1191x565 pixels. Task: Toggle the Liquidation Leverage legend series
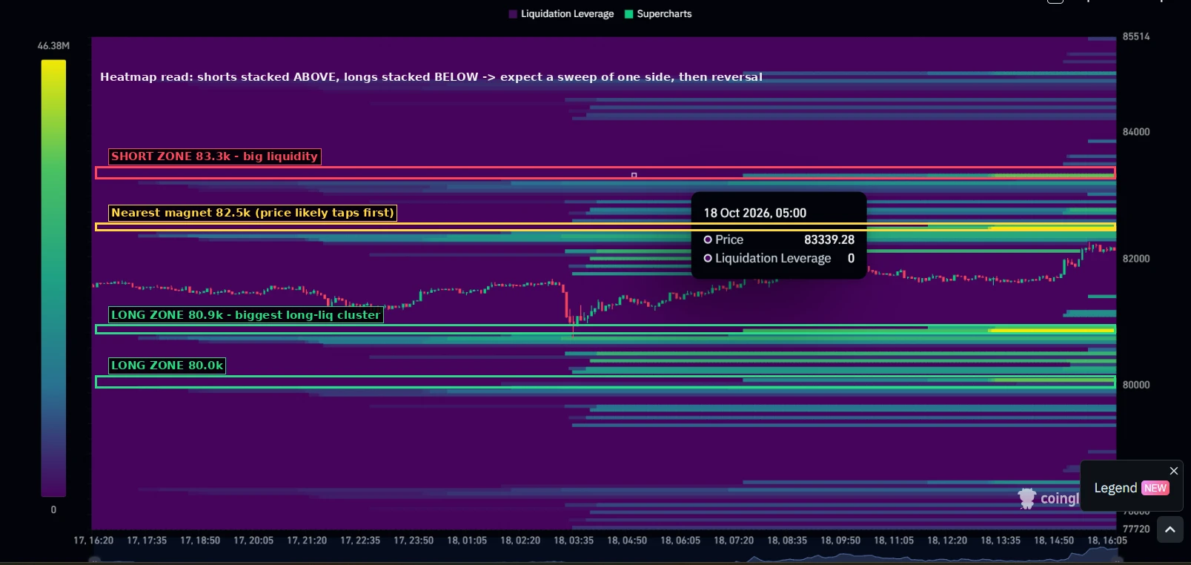561,14
